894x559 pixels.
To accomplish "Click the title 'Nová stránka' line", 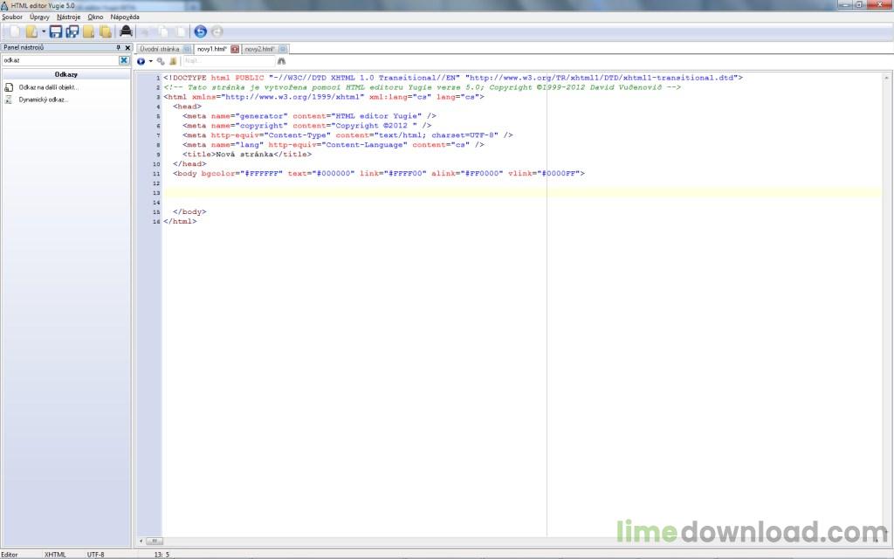I will click(247, 154).
